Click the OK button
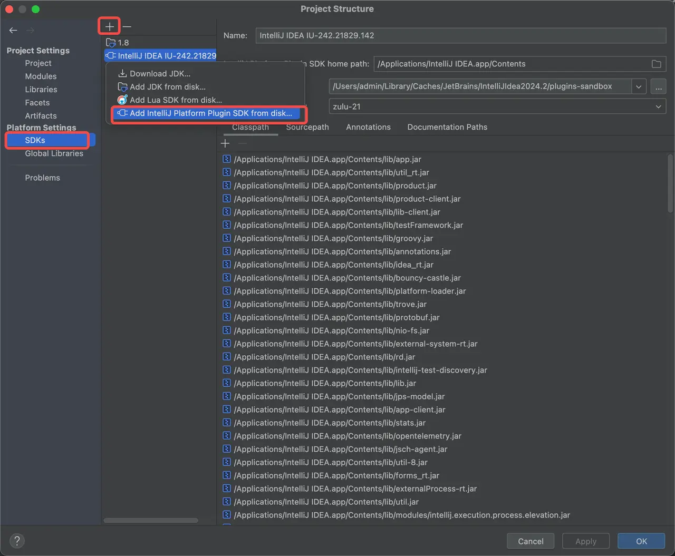 pos(641,541)
